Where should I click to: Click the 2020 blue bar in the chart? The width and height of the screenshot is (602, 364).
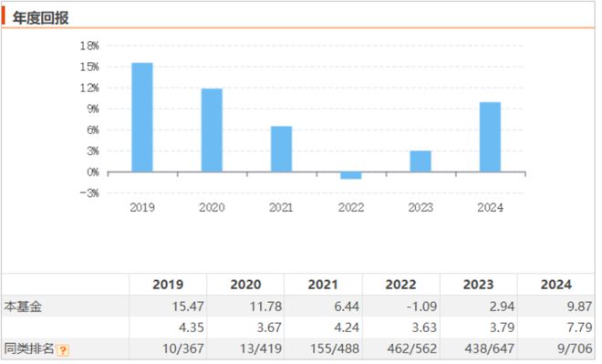tap(212, 130)
